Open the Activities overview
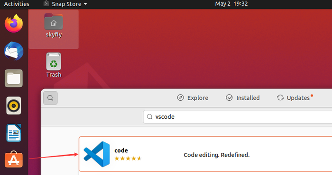The width and height of the screenshot is (332, 175). 17,4
